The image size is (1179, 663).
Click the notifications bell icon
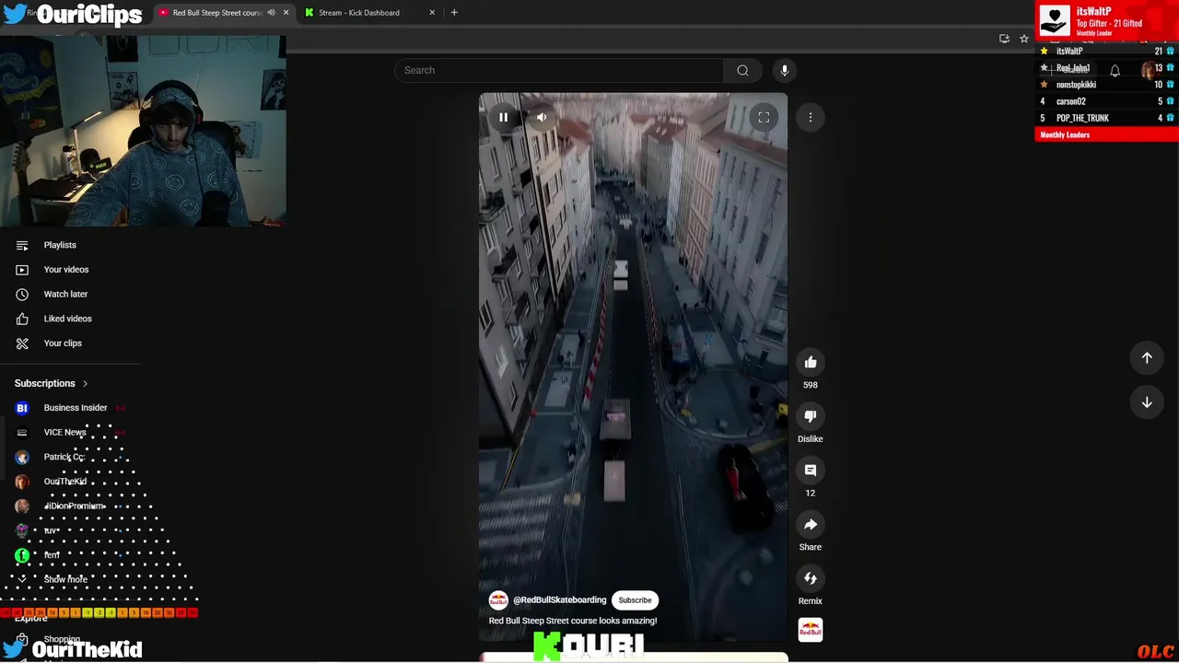click(1115, 71)
